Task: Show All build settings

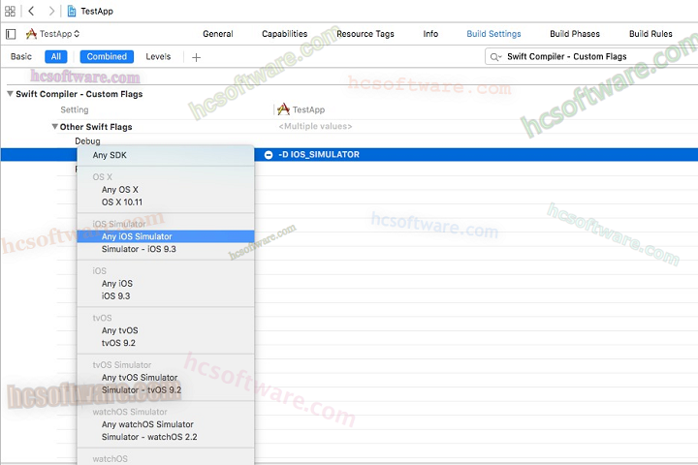Action: [x=56, y=56]
